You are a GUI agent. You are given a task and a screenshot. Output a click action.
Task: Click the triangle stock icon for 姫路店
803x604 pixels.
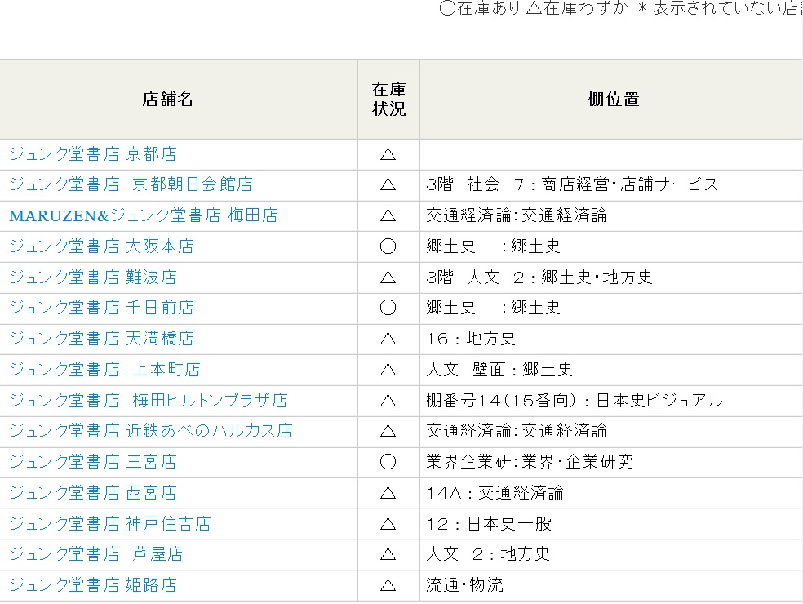click(388, 584)
